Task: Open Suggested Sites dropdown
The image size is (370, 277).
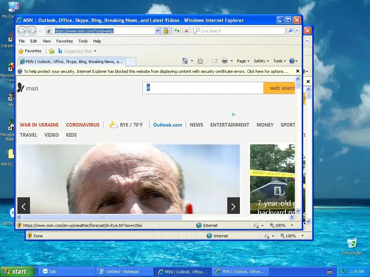Action: pyautogui.click(x=77, y=51)
